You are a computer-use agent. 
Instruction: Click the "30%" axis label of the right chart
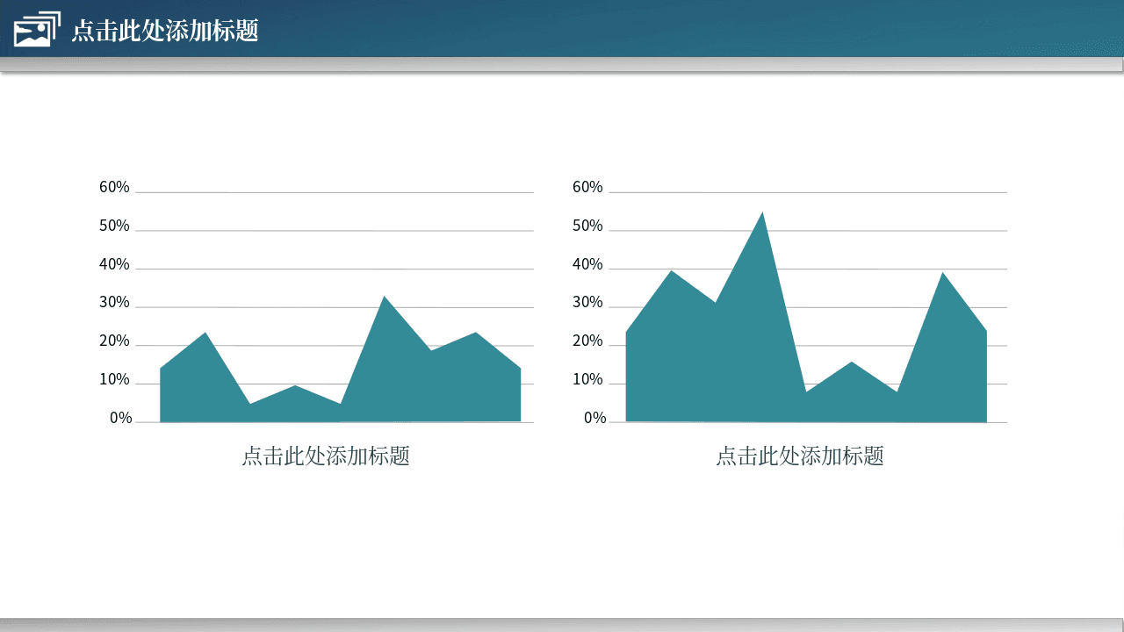(587, 302)
